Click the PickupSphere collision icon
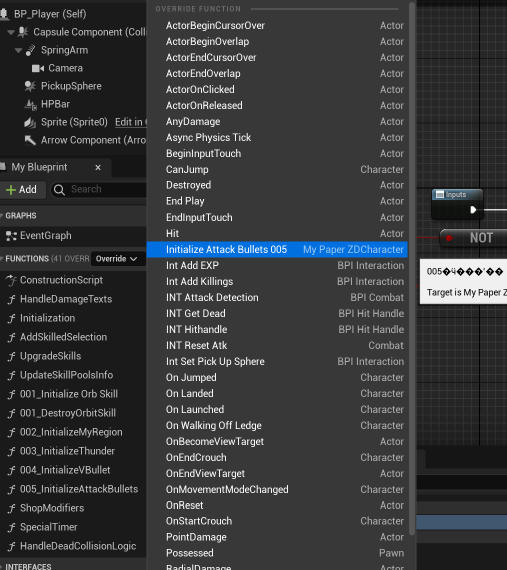 (30, 86)
